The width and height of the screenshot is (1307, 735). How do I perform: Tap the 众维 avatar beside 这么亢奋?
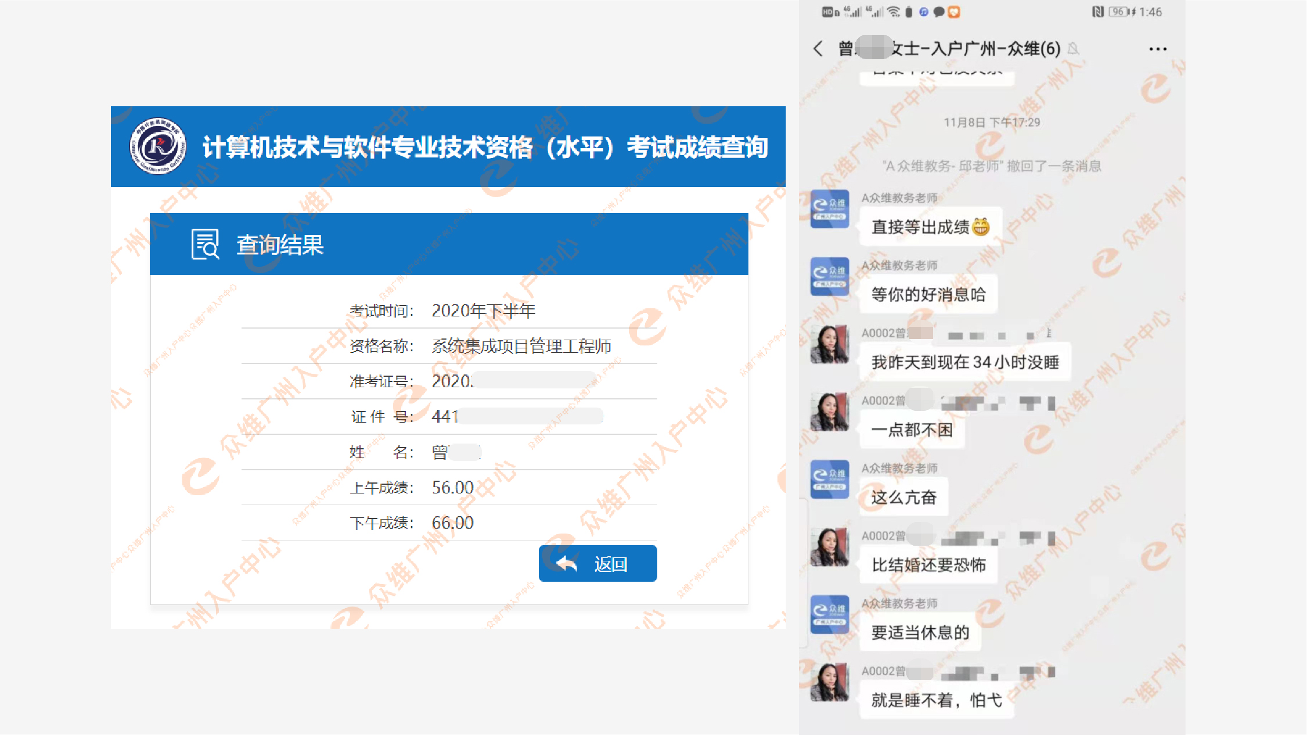click(830, 480)
